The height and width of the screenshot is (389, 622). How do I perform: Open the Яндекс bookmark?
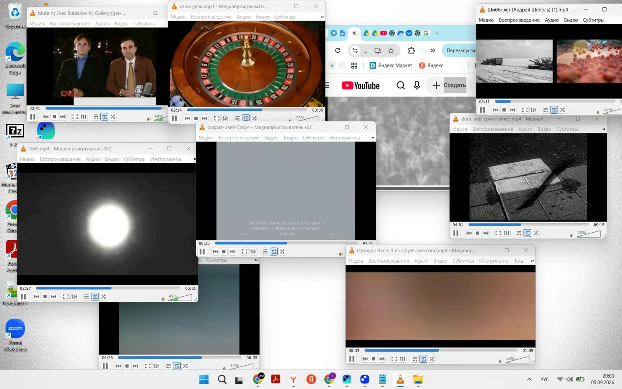click(431, 66)
